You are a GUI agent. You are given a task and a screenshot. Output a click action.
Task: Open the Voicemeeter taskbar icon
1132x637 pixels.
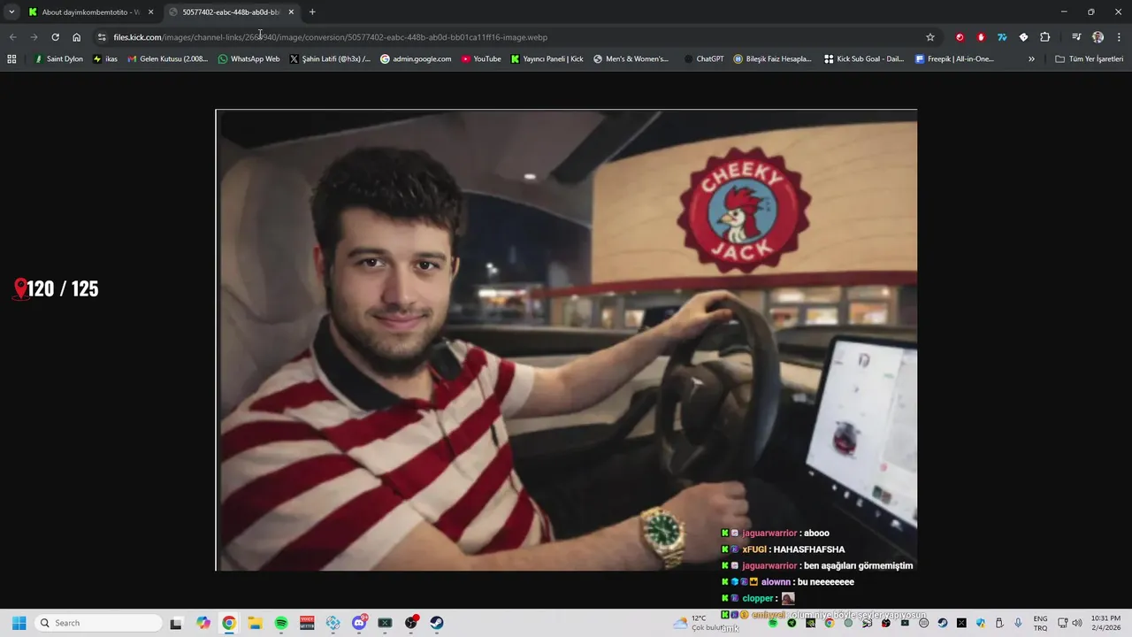(307, 623)
